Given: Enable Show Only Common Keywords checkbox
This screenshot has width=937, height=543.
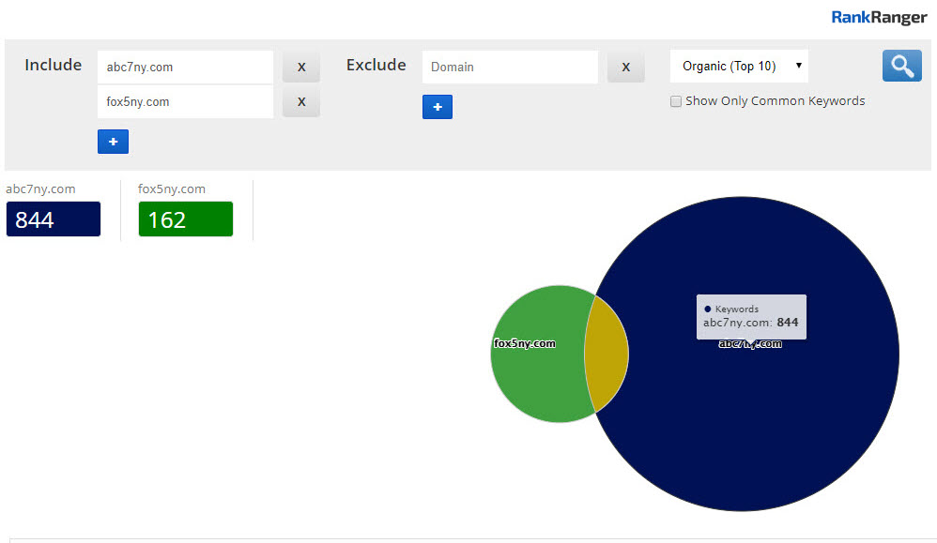Looking at the screenshot, I should (x=676, y=101).
